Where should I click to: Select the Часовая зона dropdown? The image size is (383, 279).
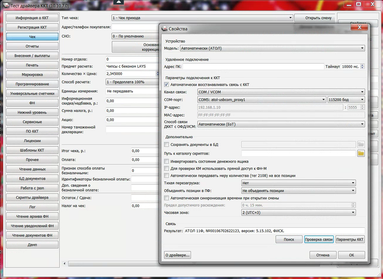(298, 213)
